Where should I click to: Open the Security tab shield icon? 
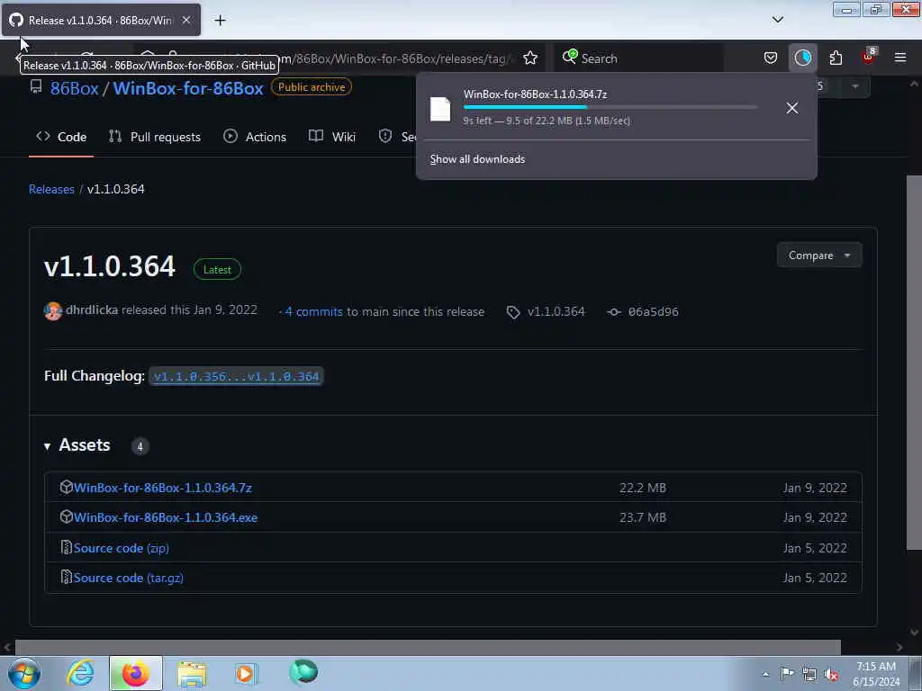385,137
